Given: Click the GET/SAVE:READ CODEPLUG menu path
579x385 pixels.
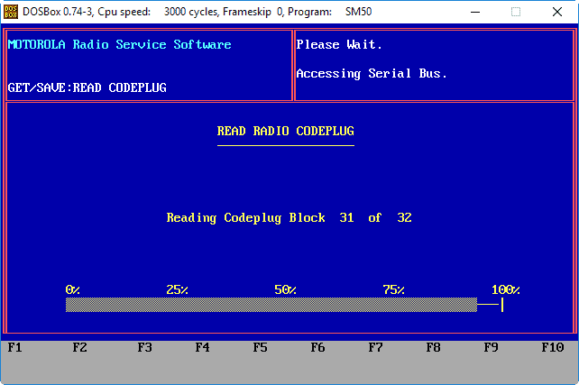Looking at the screenshot, I should click(87, 88).
